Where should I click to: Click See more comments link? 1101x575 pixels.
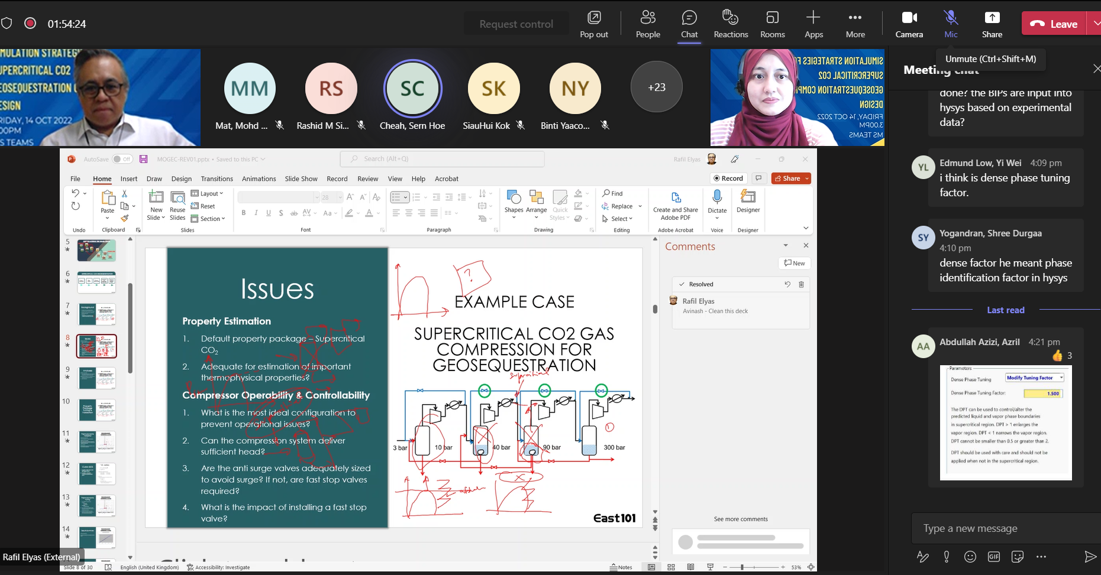click(x=741, y=519)
